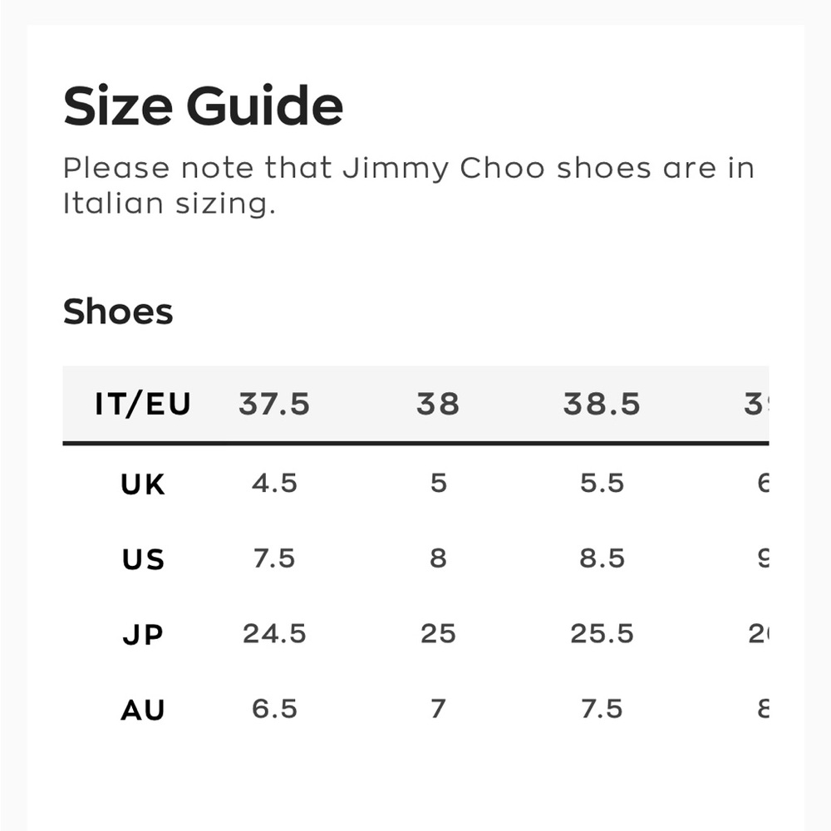Click JP size 24.5 cell

[x=274, y=634]
